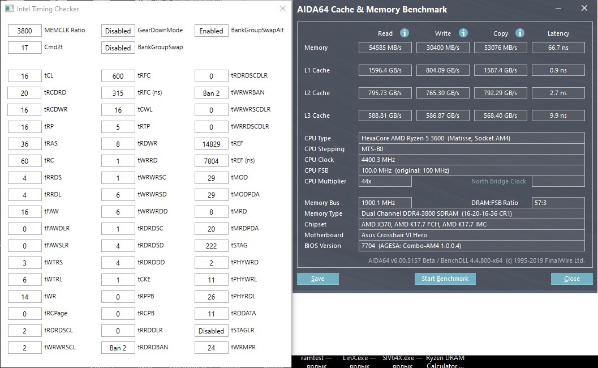Click the tMRDPDA value 20
Screen dimensions: 598x368
coord(211,229)
